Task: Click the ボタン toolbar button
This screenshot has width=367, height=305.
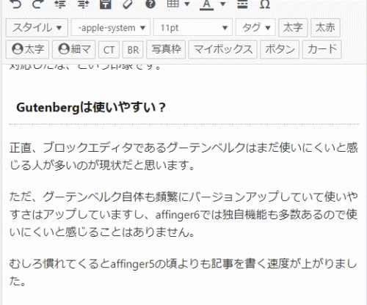Action: (x=280, y=50)
